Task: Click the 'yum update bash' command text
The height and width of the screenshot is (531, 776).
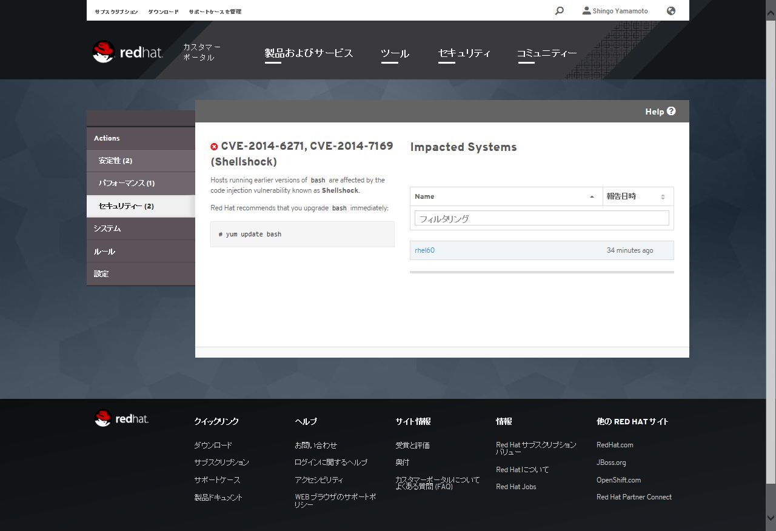Action: [250, 234]
